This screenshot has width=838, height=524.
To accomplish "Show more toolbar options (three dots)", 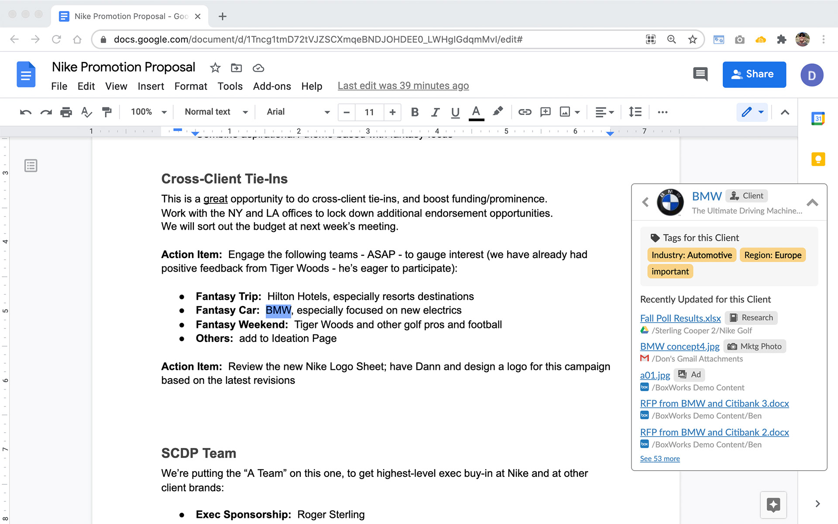I will (663, 112).
